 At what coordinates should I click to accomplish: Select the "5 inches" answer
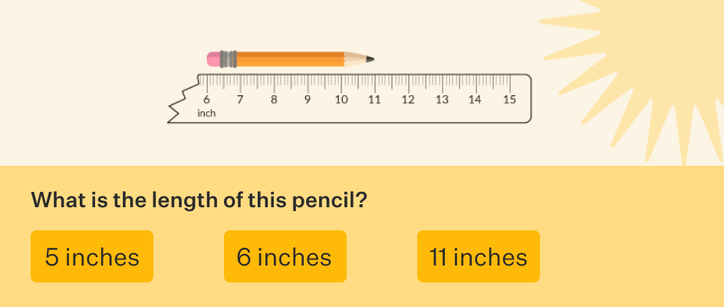pyautogui.click(x=92, y=256)
